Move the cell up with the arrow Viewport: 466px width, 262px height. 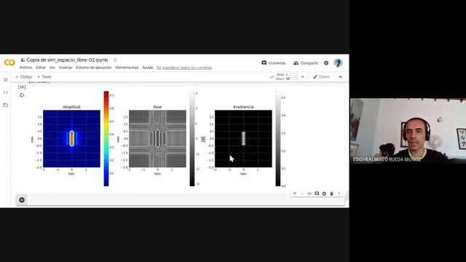[295, 194]
